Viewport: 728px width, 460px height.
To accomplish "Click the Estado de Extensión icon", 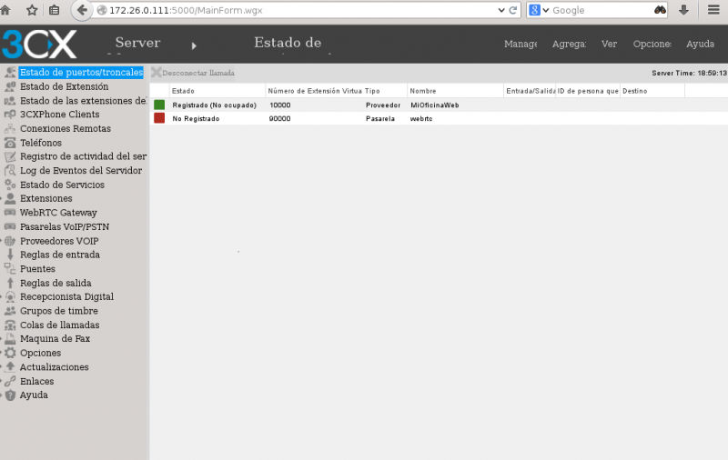I will (x=10, y=86).
